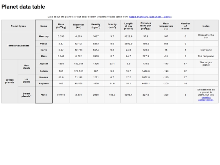
Task: Select the 'Number of moons' header
Action: (x=185, y=26)
